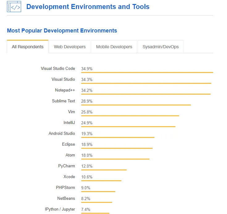
Task: Click the 12.0% value
Action: click(87, 166)
